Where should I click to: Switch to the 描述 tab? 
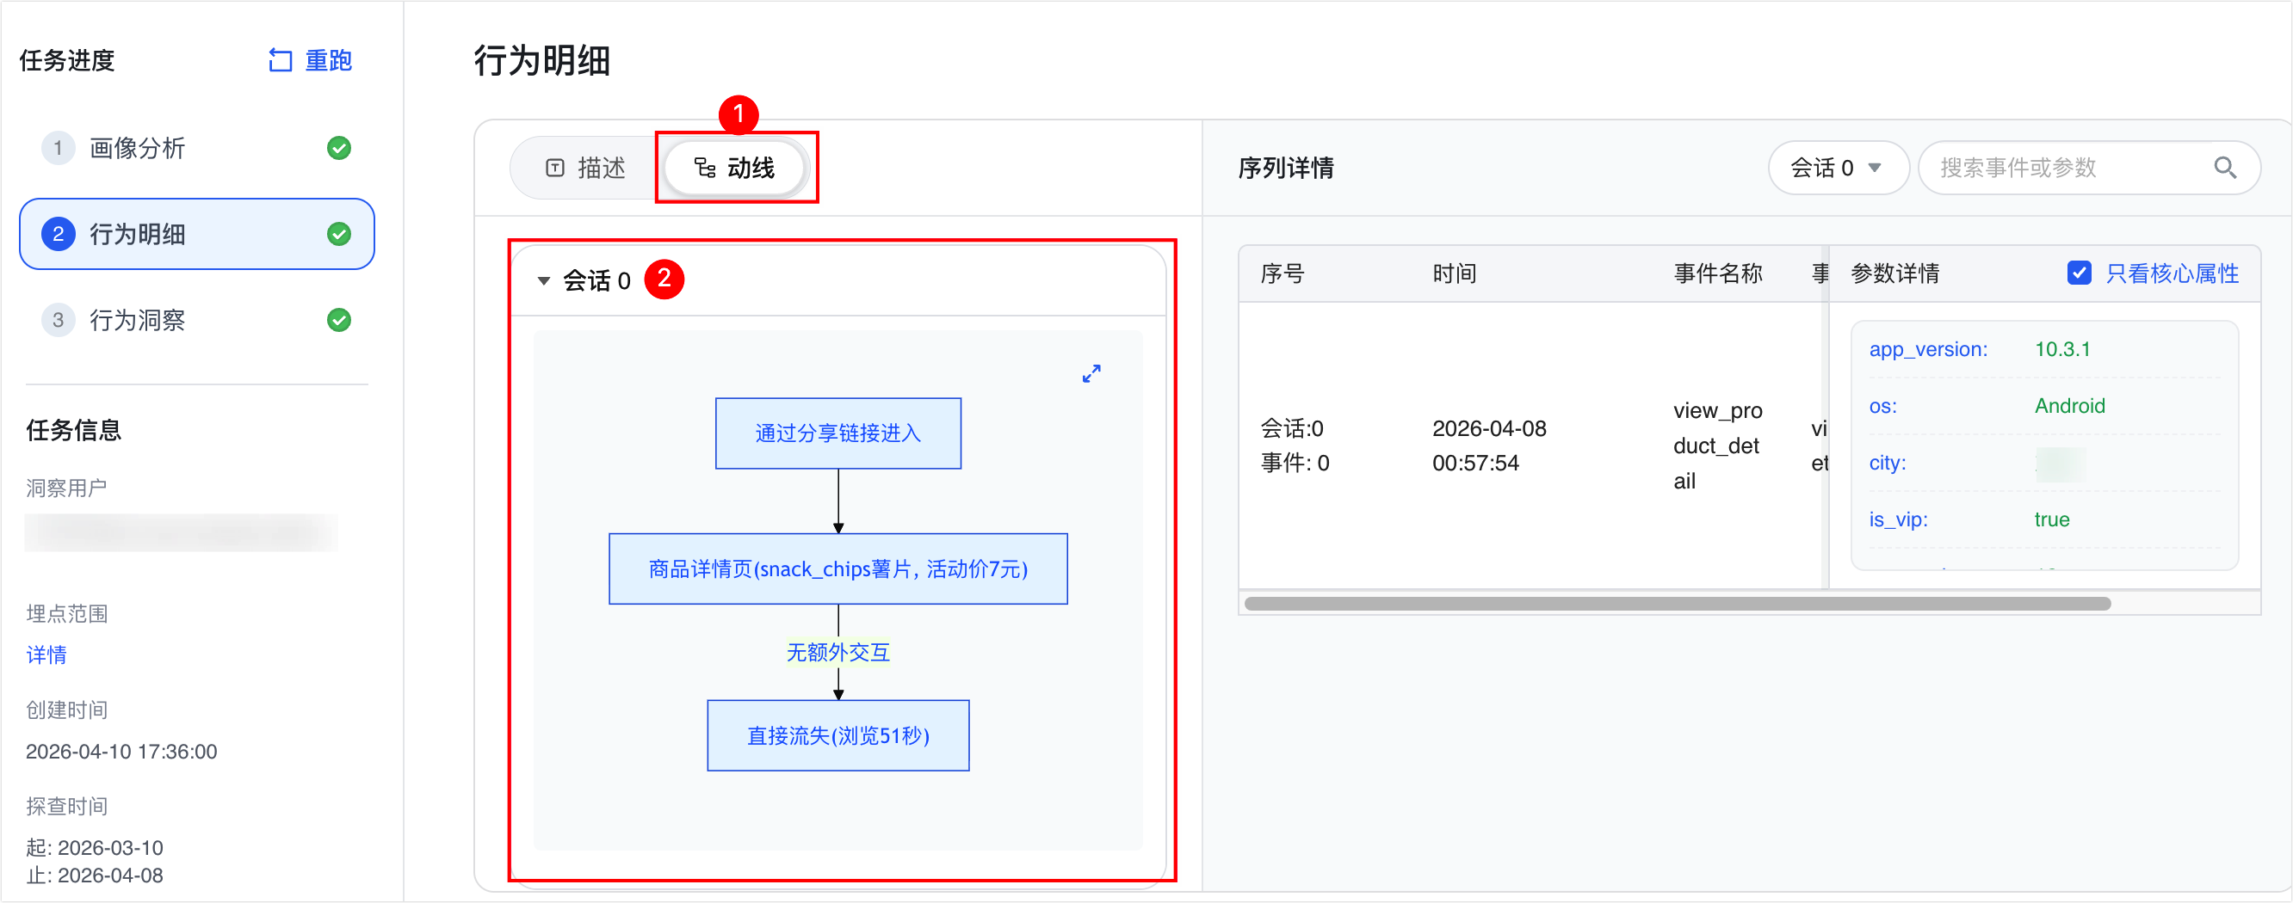pos(585,169)
